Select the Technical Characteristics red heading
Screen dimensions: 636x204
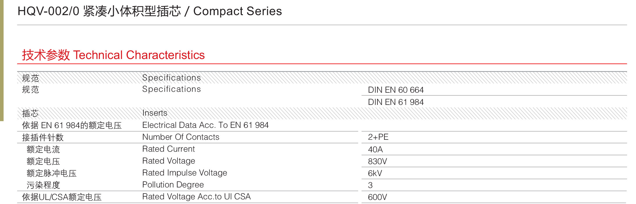pos(113,55)
